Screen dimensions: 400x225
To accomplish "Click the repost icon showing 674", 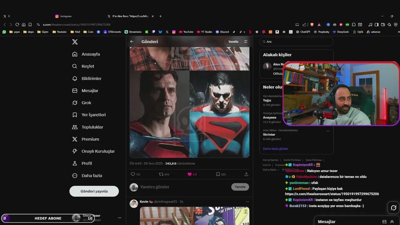I will [161, 174].
